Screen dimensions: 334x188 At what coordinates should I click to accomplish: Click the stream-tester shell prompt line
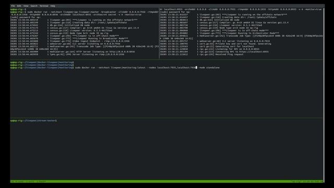coord(33,121)
